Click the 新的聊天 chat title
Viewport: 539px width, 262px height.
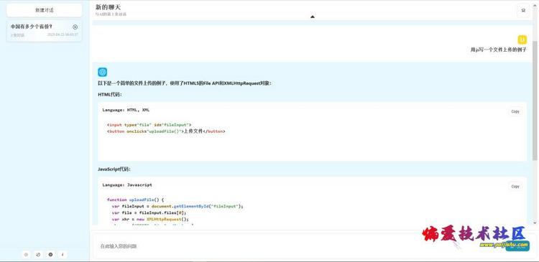click(109, 7)
